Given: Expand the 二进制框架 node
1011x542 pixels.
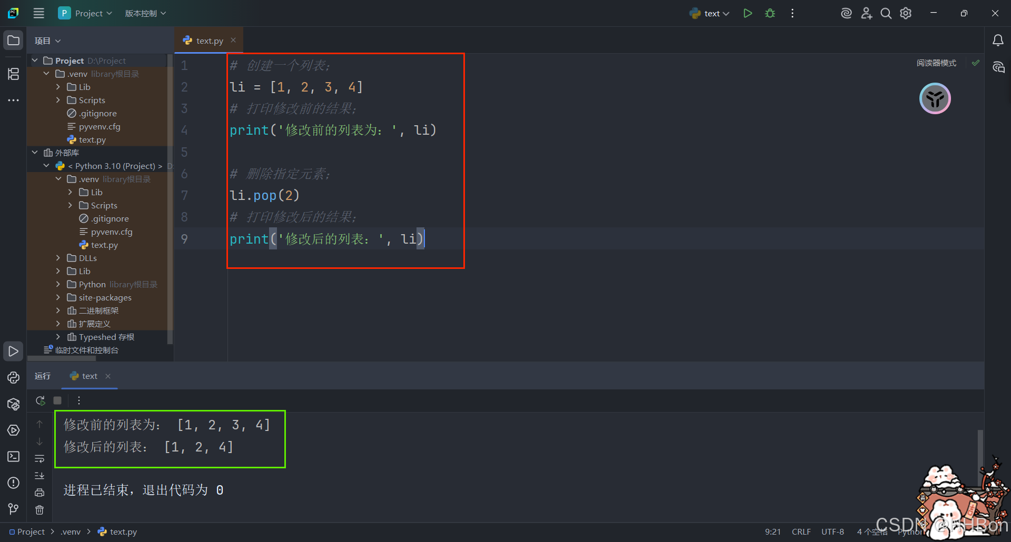Looking at the screenshot, I should point(58,310).
